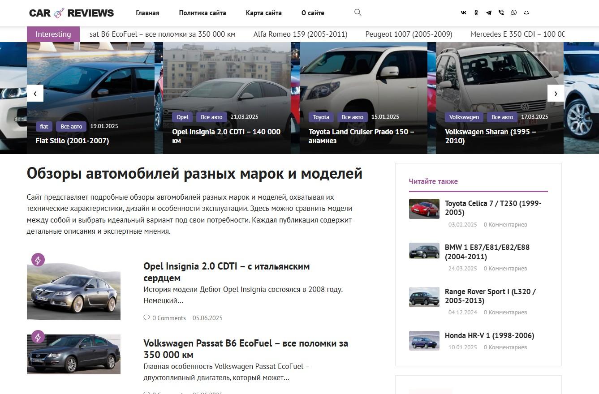The height and width of the screenshot is (394, 599).
Task: Go to next slide in carousel
Action: (x=556, y=93)
